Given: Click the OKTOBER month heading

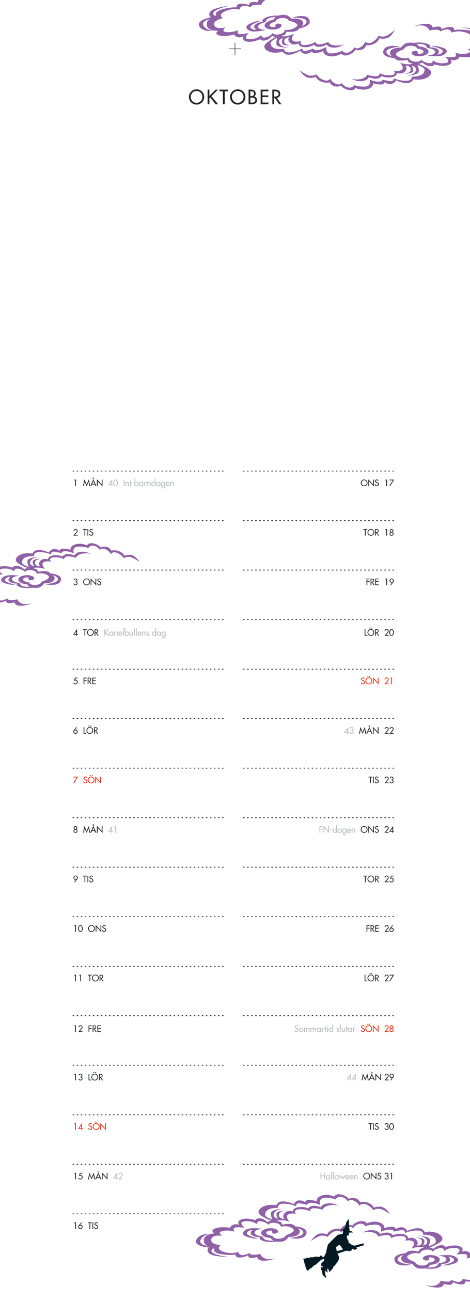Looking at the screenshot, I should [x=235, y=97].
